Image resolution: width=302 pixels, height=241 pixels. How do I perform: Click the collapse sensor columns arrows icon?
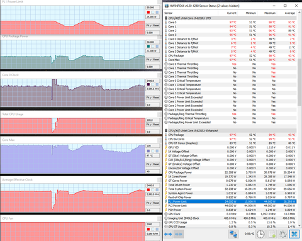click(x=179, y=234)
